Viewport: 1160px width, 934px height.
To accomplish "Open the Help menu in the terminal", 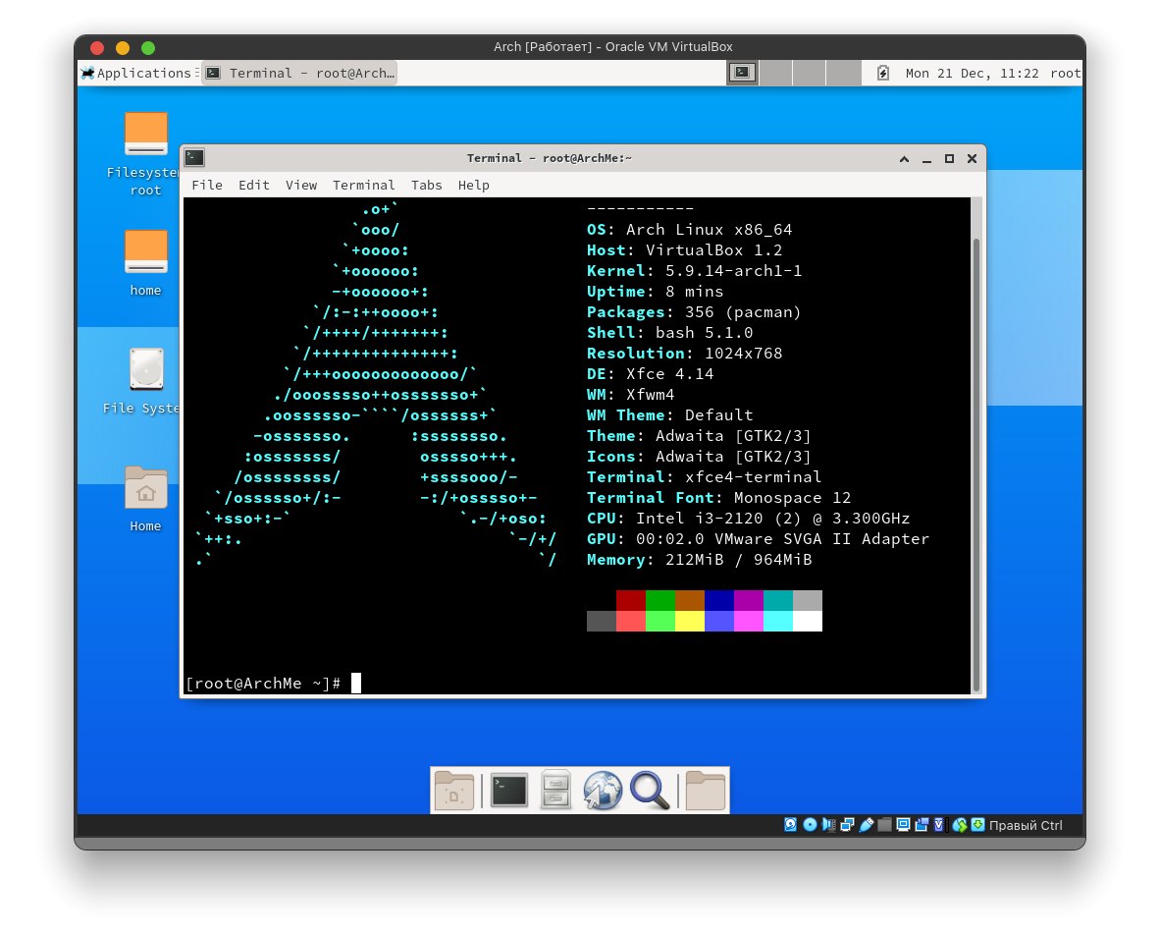I will click(473, 185).
